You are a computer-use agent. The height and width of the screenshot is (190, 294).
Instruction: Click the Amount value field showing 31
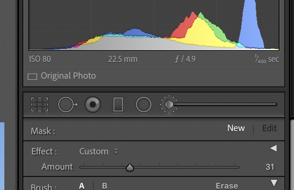pos(270,167)
